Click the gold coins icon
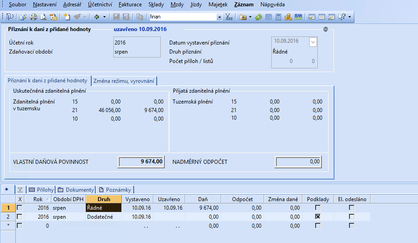 point(288,17)
